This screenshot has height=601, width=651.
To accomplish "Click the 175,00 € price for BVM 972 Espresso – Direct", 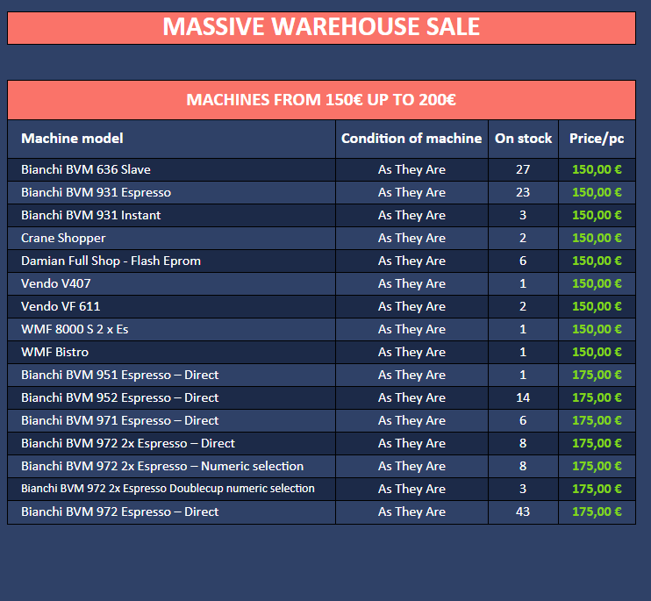I will coord(597,512).
